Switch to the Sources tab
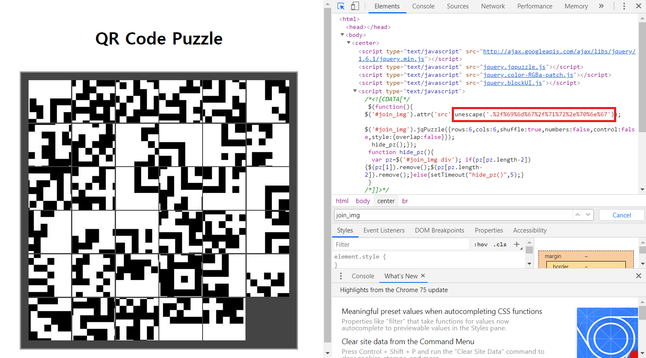The width and height of the screenshot is (646, 358). [x=458, y=6]
